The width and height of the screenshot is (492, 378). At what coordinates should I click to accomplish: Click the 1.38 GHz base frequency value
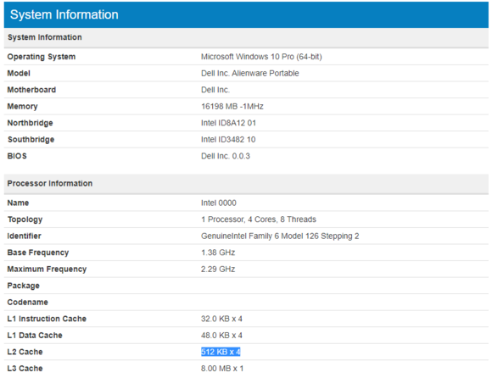coord(218,253)
